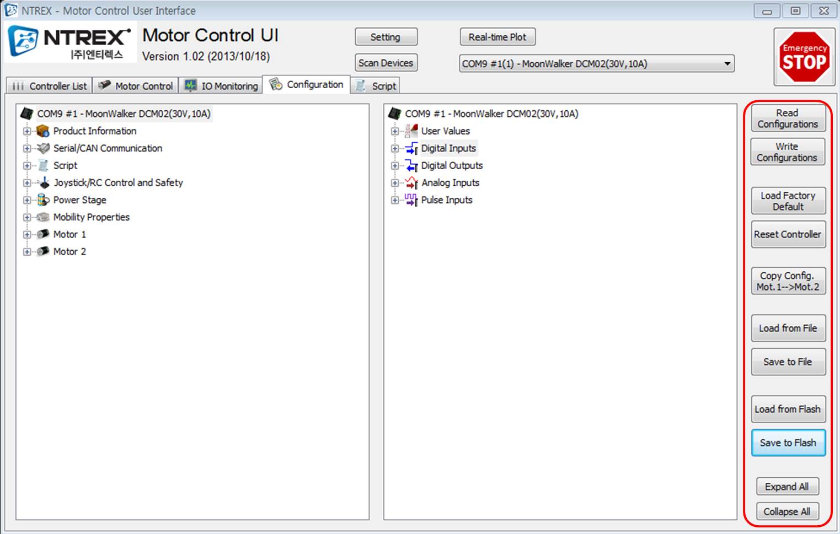Image resolution: width=840 pixels, height=534 pixels.
Task: Select the Configuration tab
Action: [306, 84]
